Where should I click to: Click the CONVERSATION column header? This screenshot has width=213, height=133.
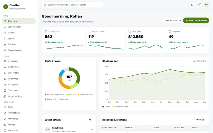(109, 128)
